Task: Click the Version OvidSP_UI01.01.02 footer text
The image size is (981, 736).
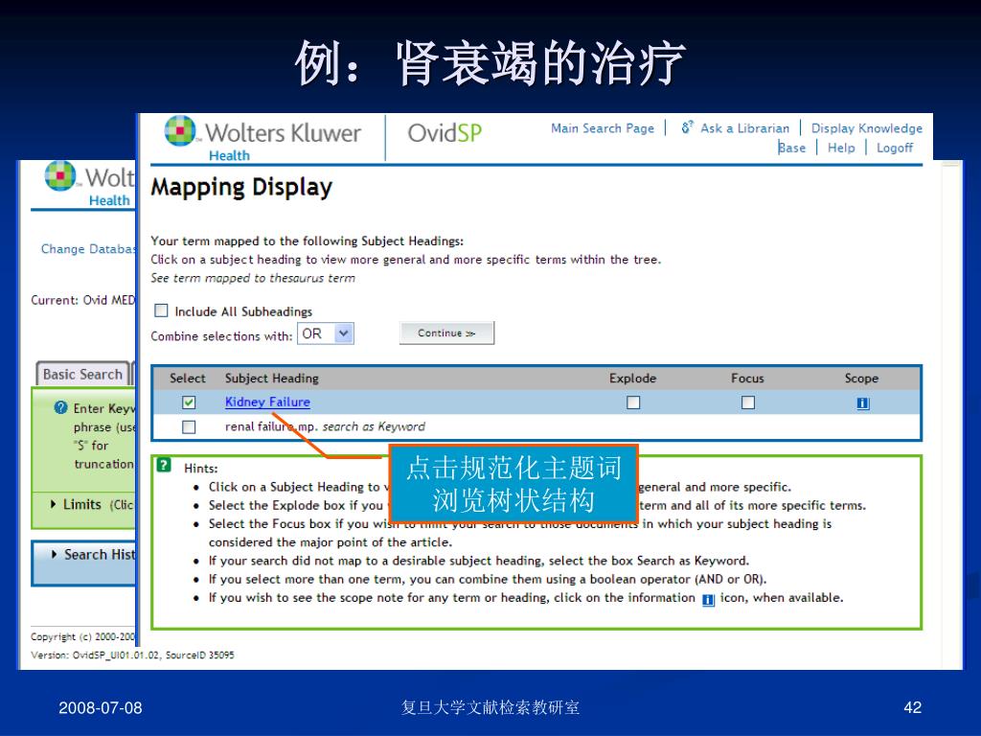Action: pos(132,655)
